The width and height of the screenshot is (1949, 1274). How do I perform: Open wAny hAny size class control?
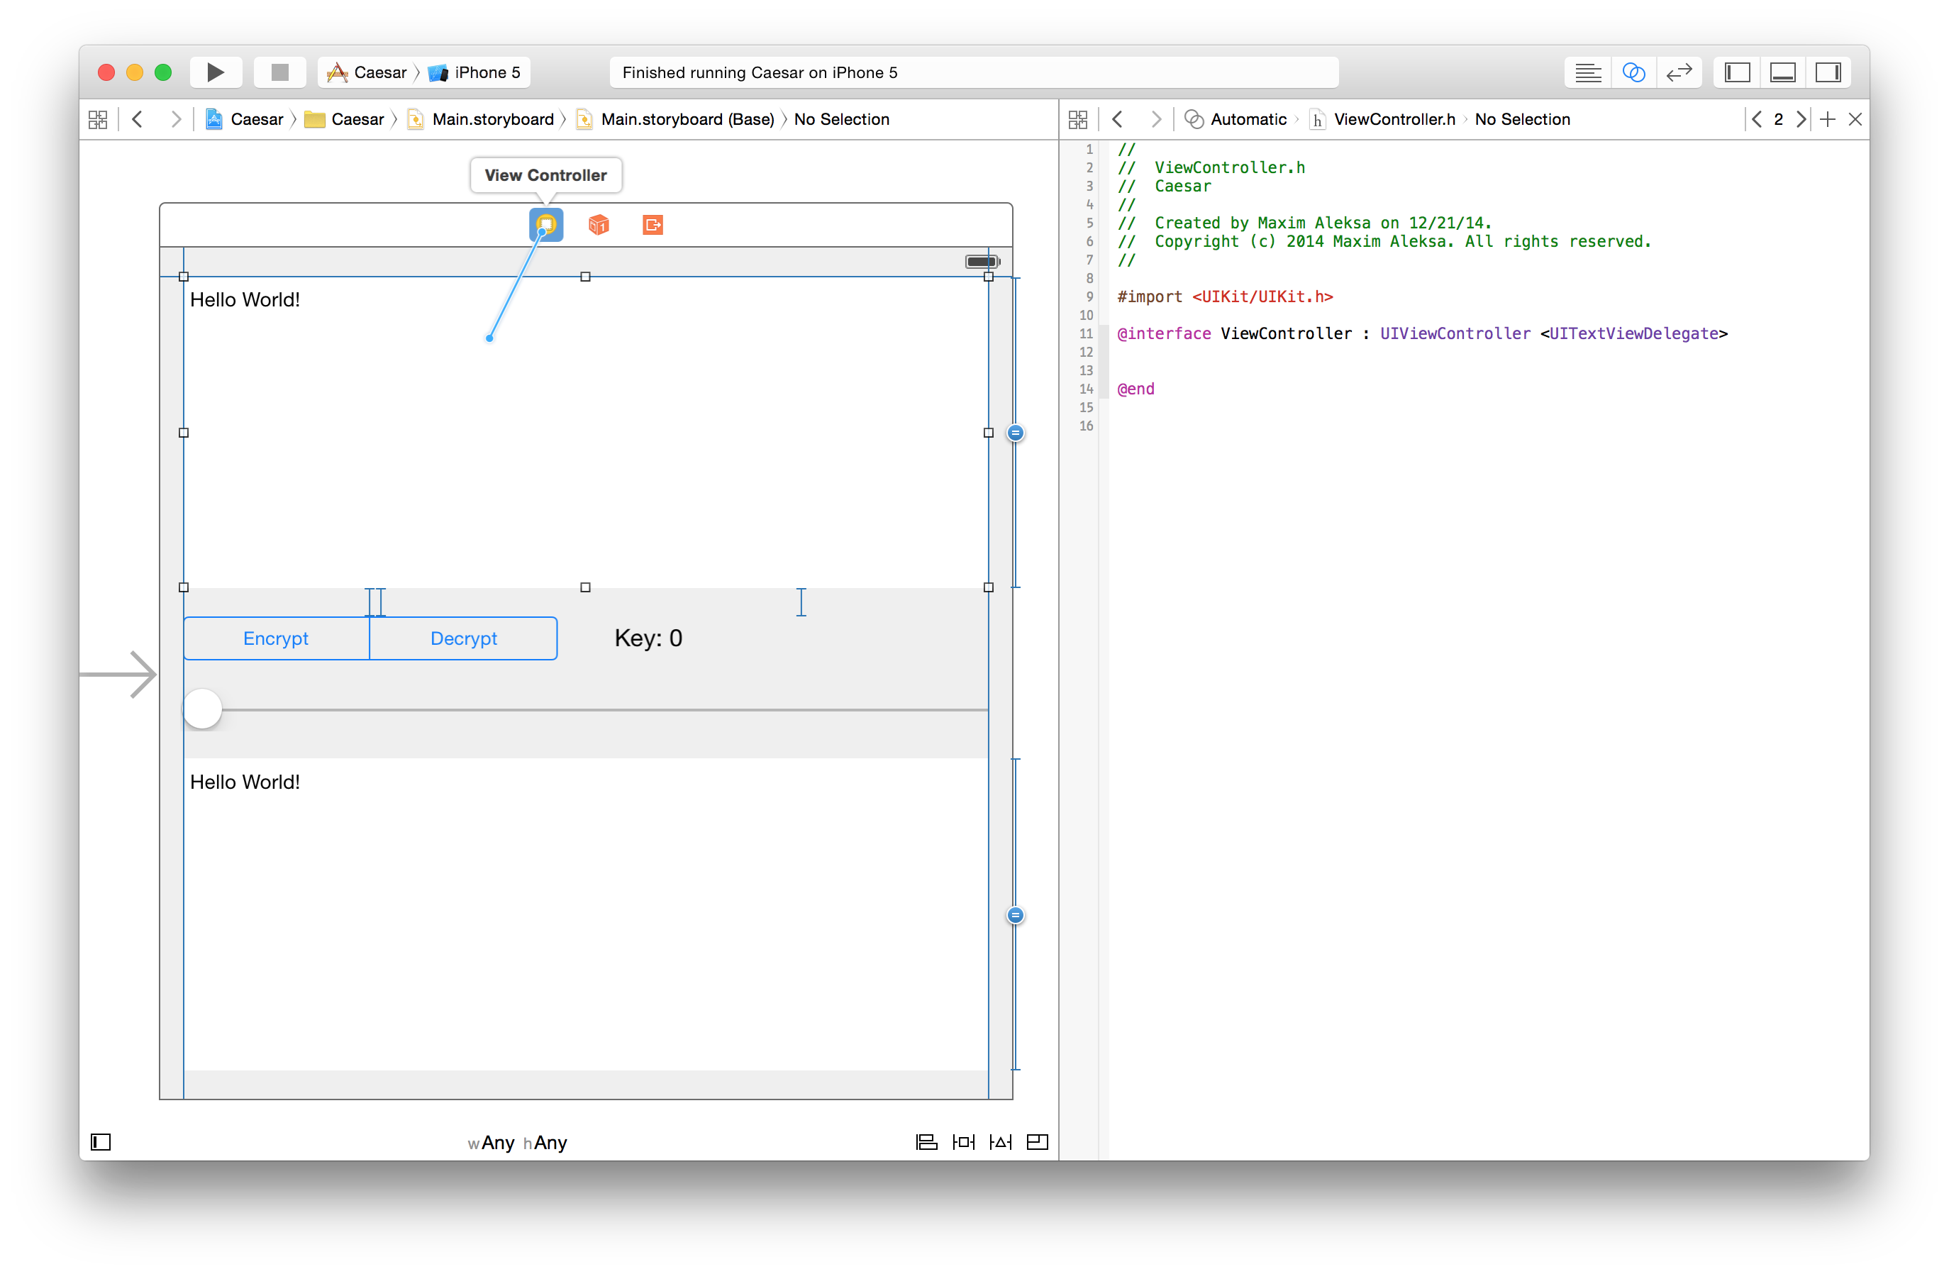point(517,1142)
